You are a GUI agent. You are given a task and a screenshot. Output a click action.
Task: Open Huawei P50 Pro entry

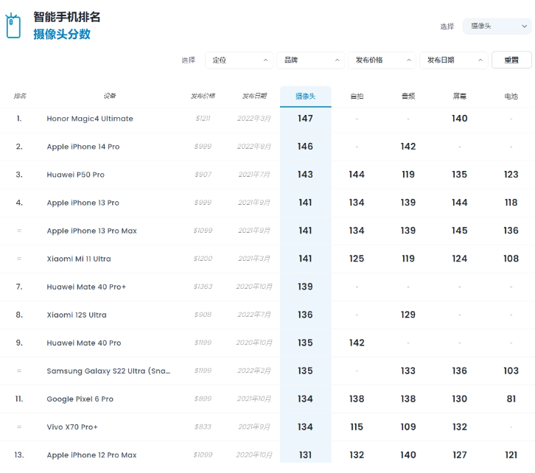[x=76, y=175]
